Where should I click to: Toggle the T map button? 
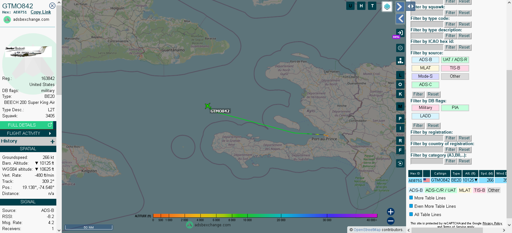click(372, 6)
